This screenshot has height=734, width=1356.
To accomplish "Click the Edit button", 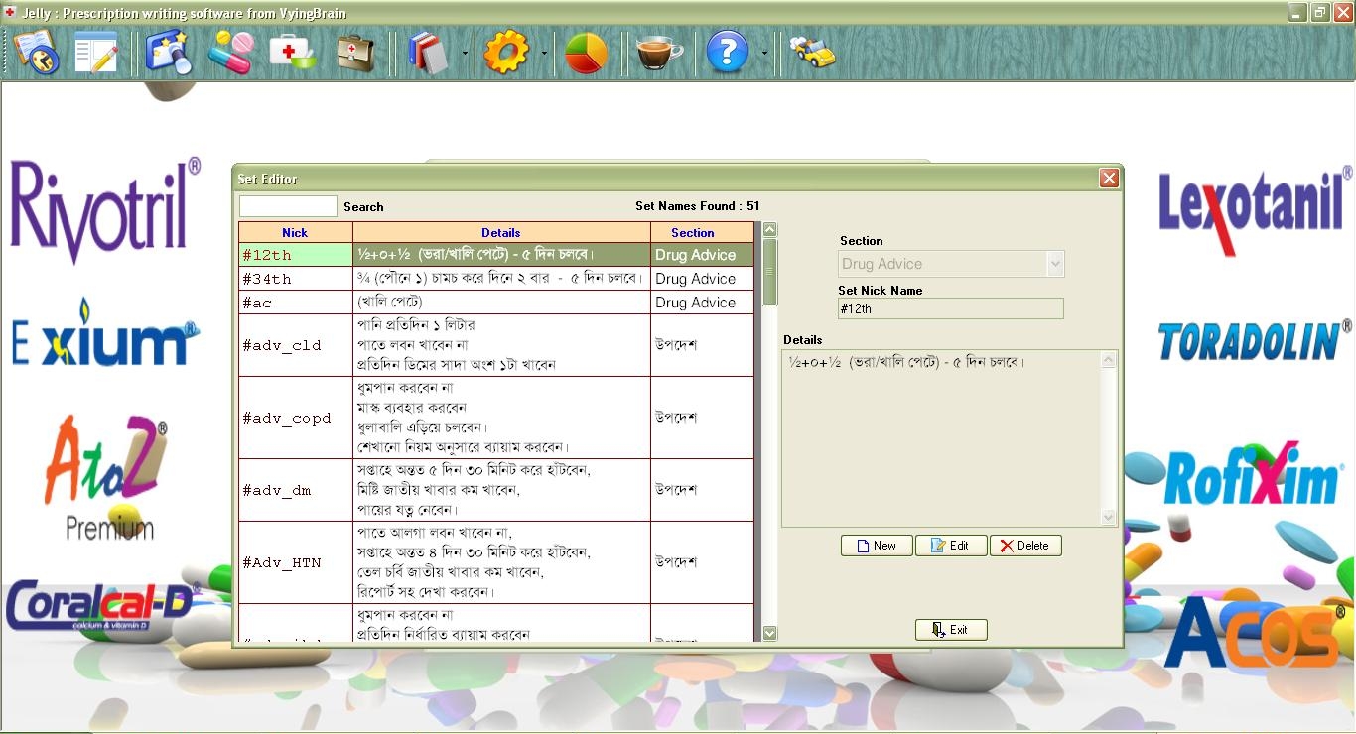I will tap(951, 546).
